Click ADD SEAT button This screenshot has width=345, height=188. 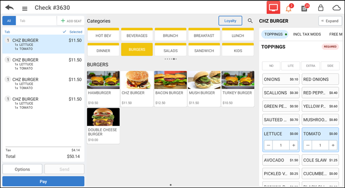pyautogui.click(x=71, y=21)
